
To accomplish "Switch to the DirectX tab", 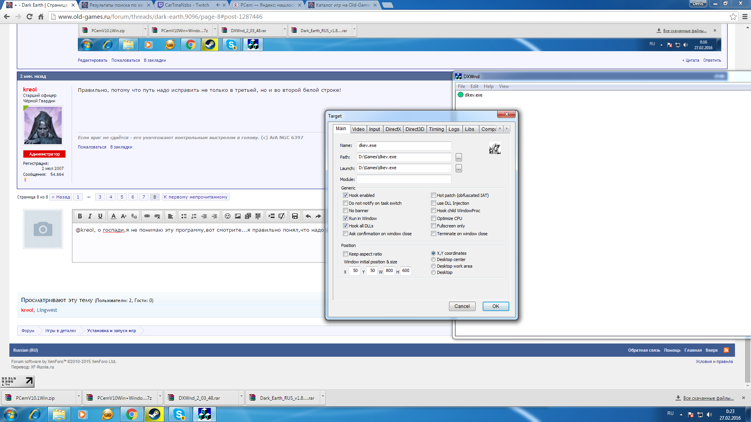I will point(393,129).
